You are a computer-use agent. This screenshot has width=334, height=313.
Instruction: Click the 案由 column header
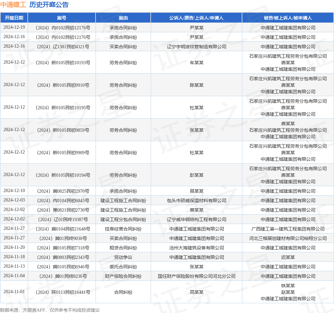pyautogui.click(x=123, y=18)
